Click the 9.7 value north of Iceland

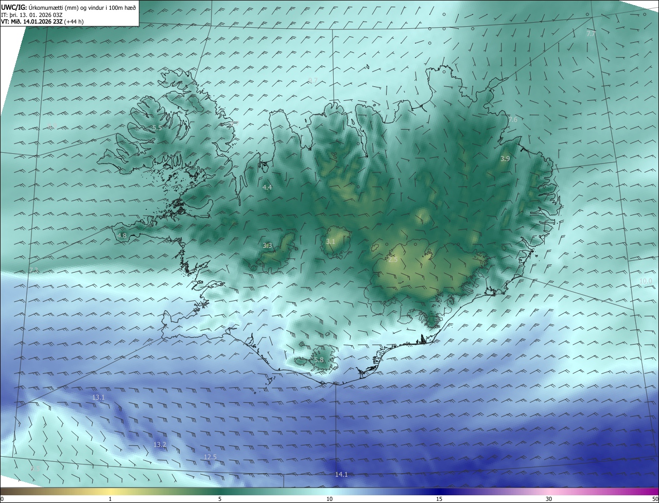point(313,81)
